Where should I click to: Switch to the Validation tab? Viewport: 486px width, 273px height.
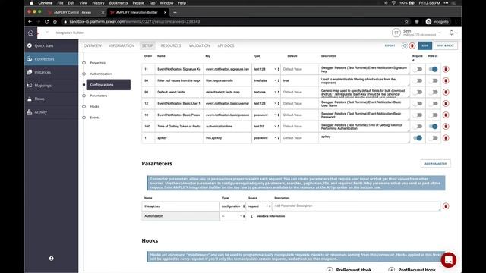coord(199,45)
